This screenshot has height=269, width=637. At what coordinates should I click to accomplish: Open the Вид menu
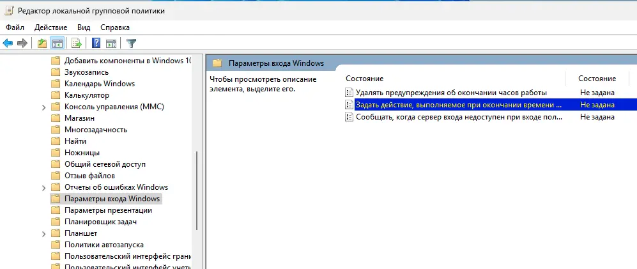tap(84, 27)
